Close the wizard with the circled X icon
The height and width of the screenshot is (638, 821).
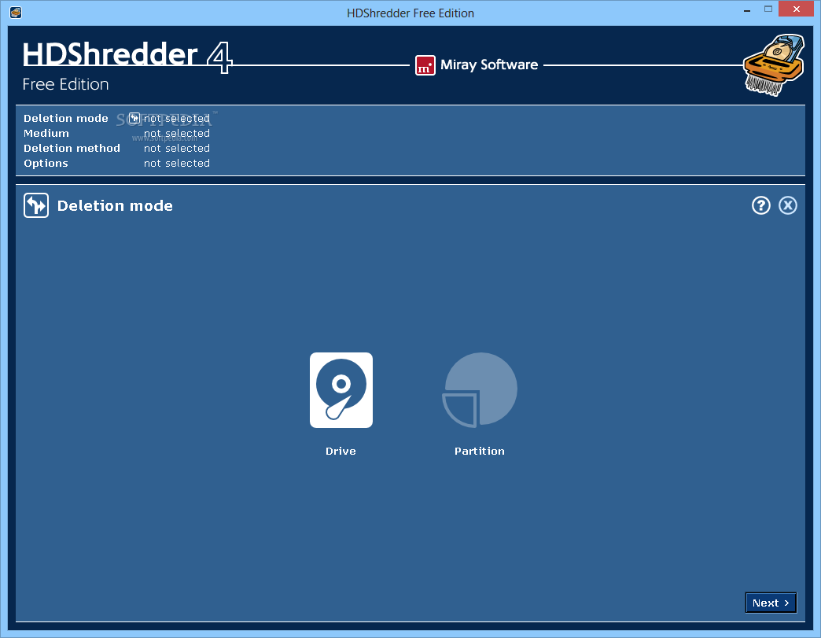tap(787, 205)
